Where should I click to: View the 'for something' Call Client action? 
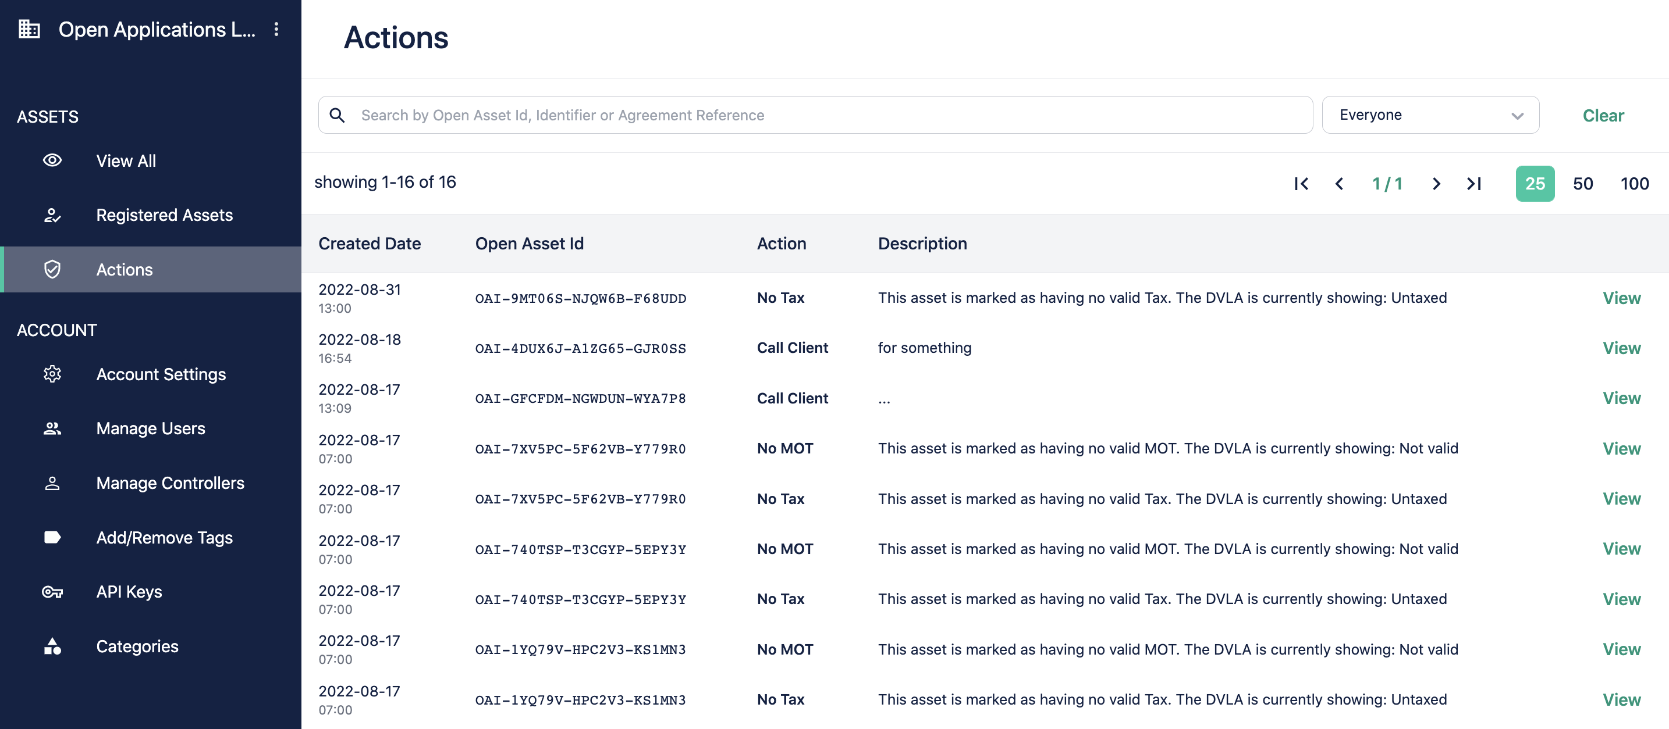[x=1622, y=348]
